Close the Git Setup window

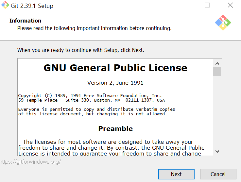pyautogui.click(x=230, y=5)
